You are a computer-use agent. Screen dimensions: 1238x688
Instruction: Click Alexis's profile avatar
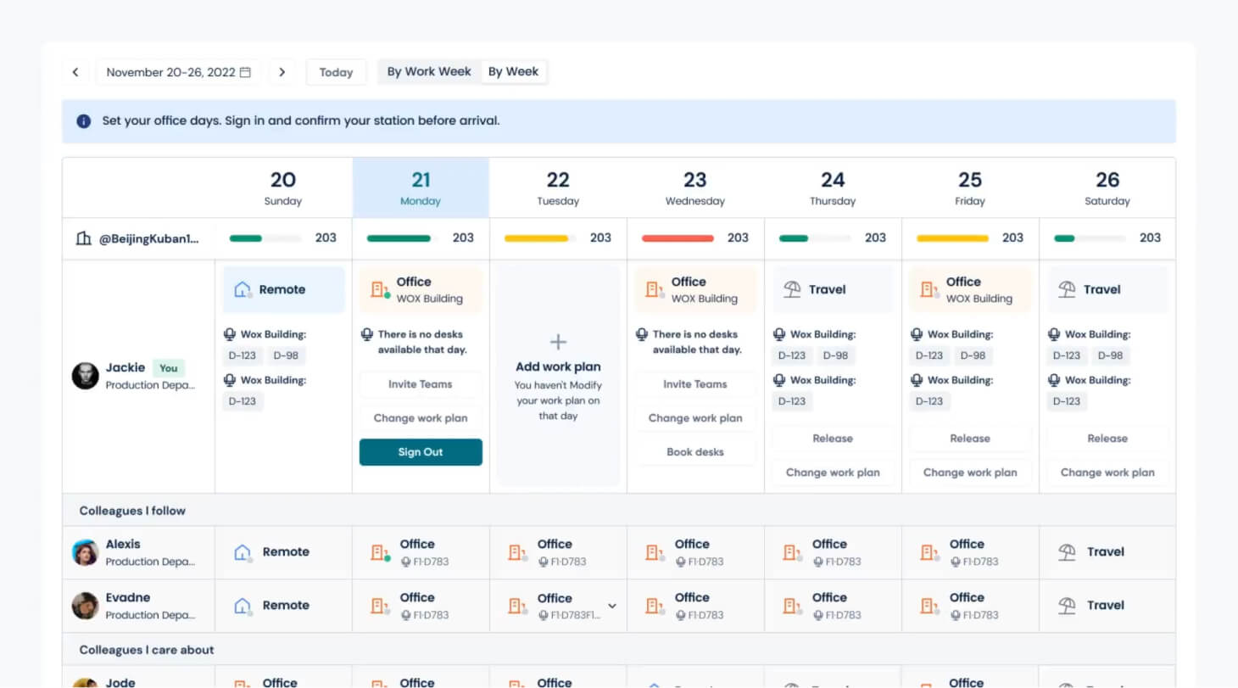coord(85,552)
